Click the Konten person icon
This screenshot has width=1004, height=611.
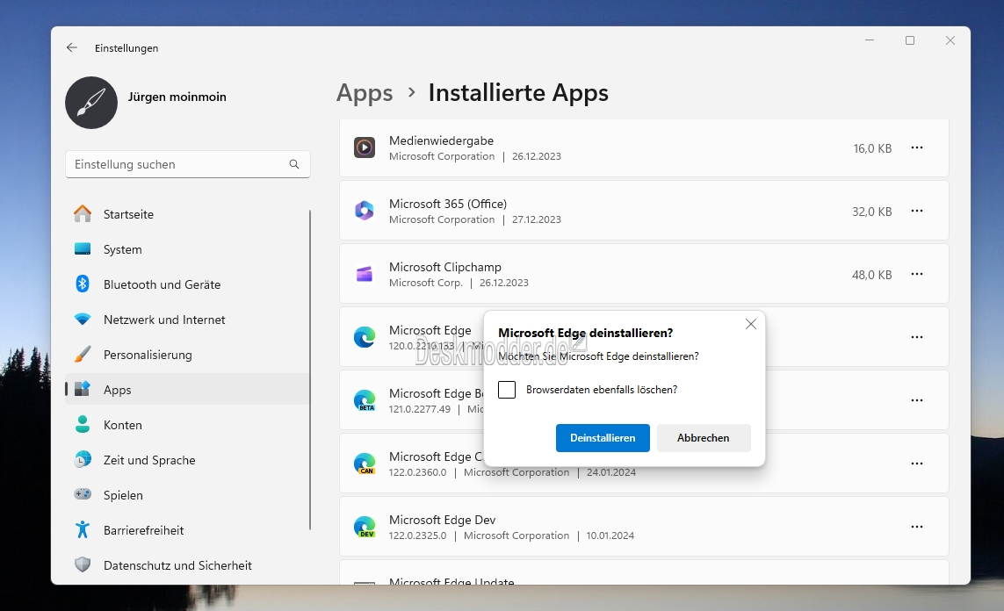pos(83,424)
